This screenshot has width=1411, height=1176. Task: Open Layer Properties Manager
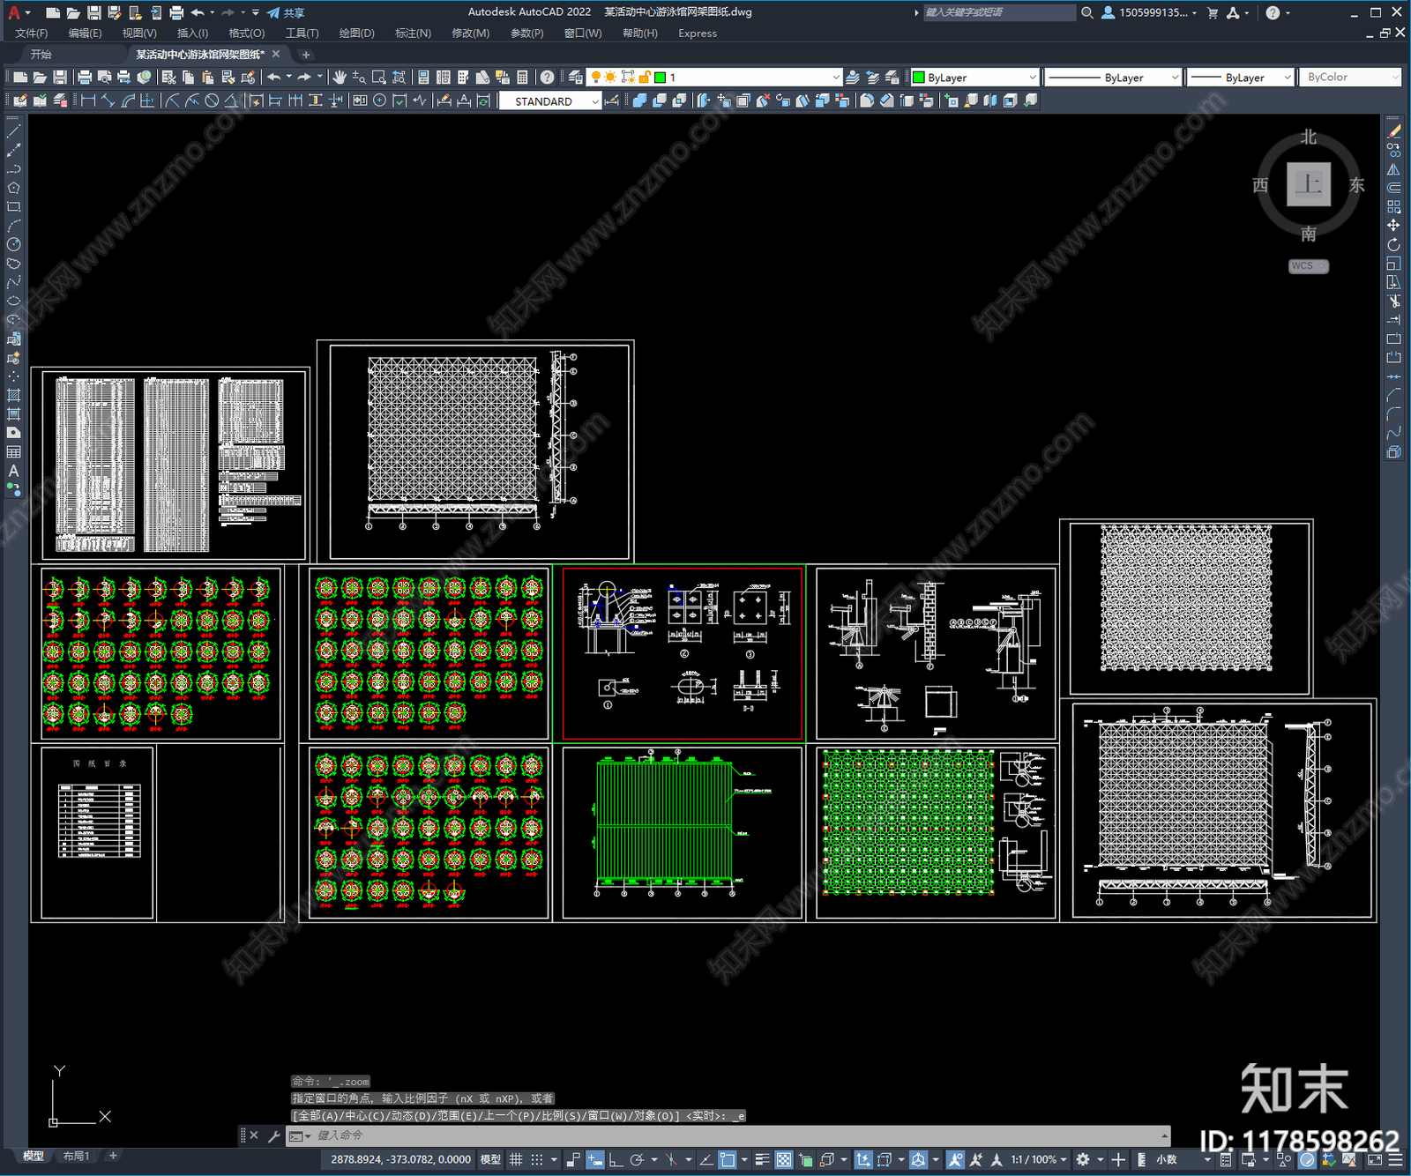click(575, 78)
